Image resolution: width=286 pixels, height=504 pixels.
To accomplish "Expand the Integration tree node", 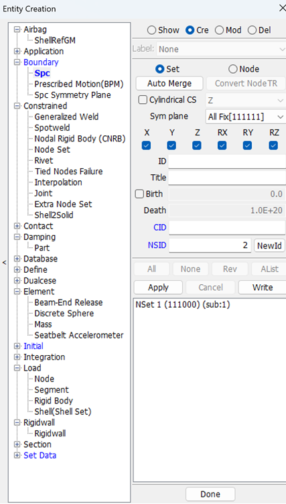I will [17, 357].
